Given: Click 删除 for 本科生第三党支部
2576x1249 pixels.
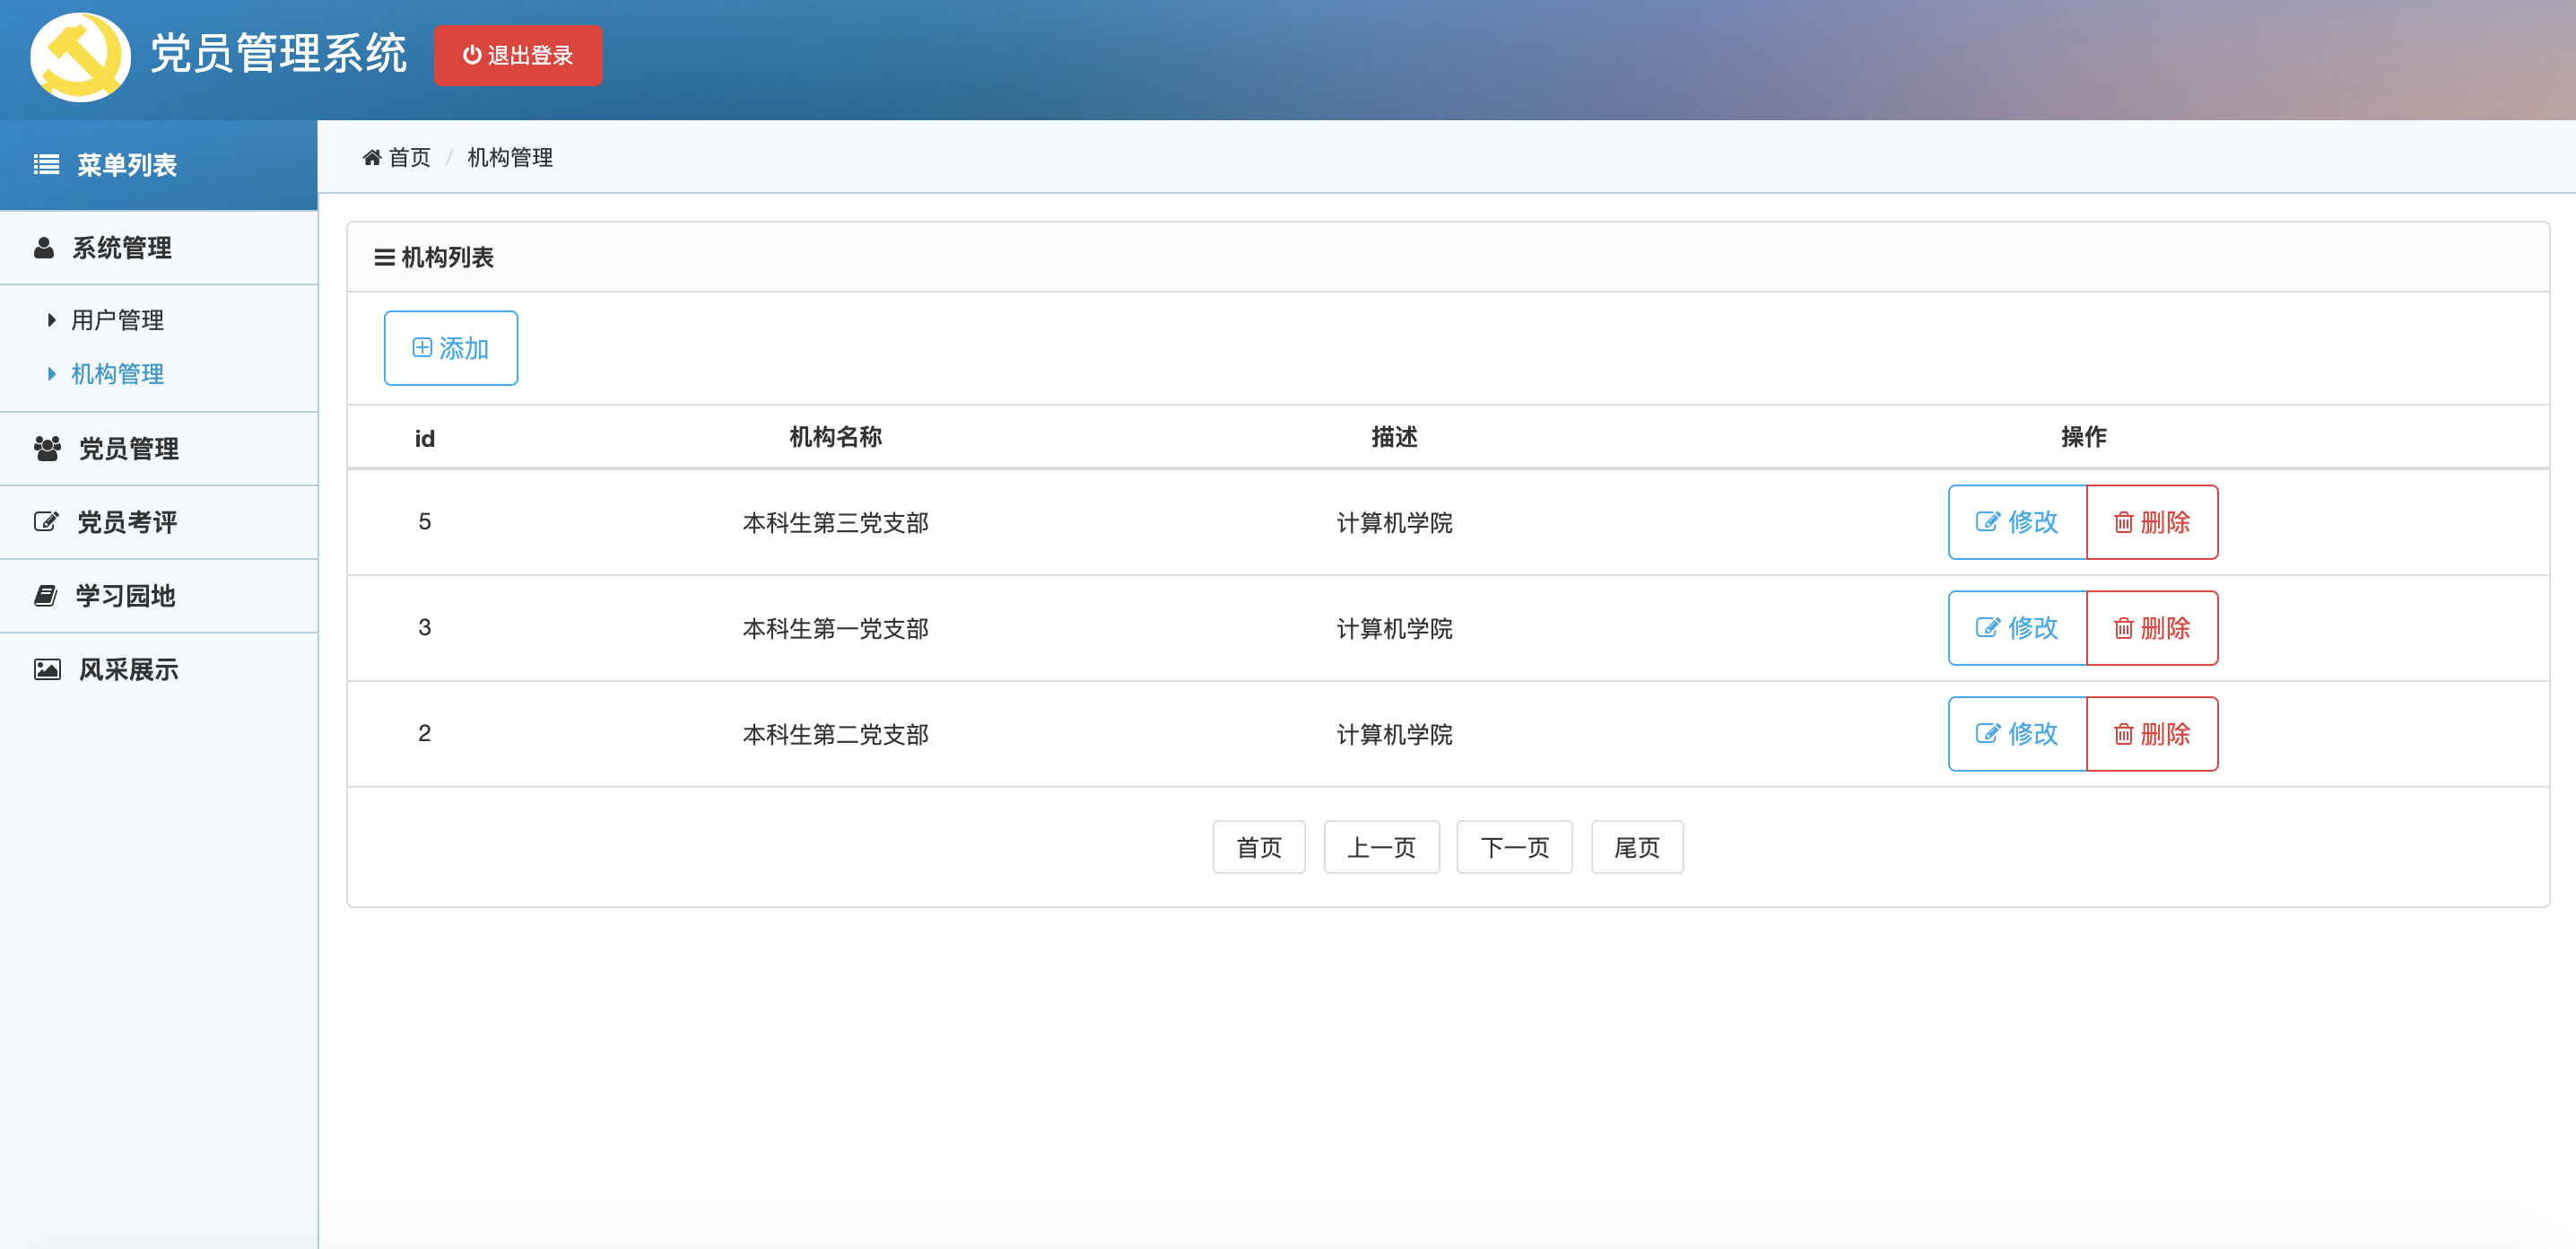Looking at the screenshot, I should [2152, 522].
